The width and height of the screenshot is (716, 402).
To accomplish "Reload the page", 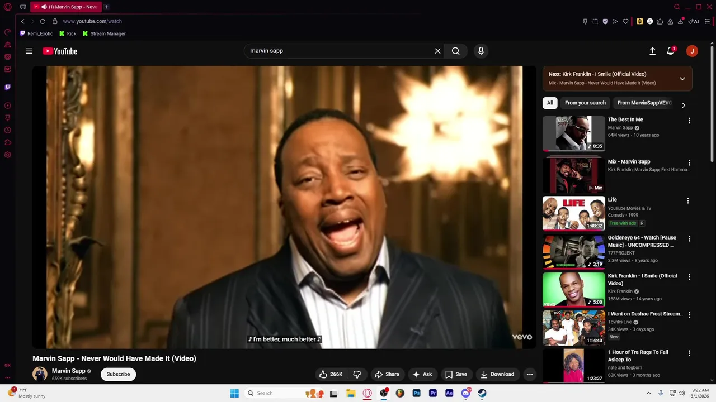I will (x=43, y=21).
